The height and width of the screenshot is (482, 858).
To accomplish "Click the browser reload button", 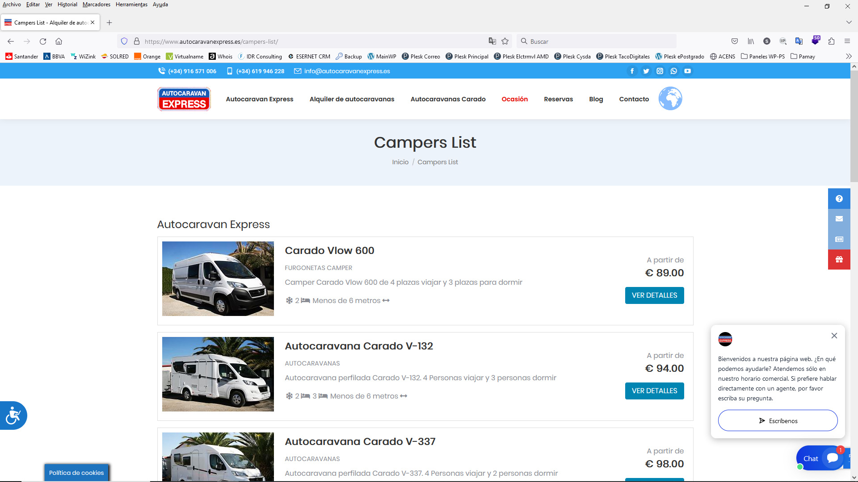I will tap(43, 41).
